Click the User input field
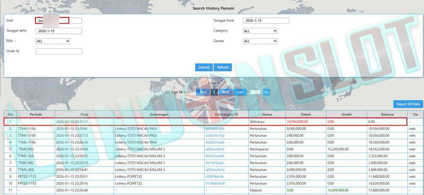The image size is (424, 195). [x=59, y=21]
